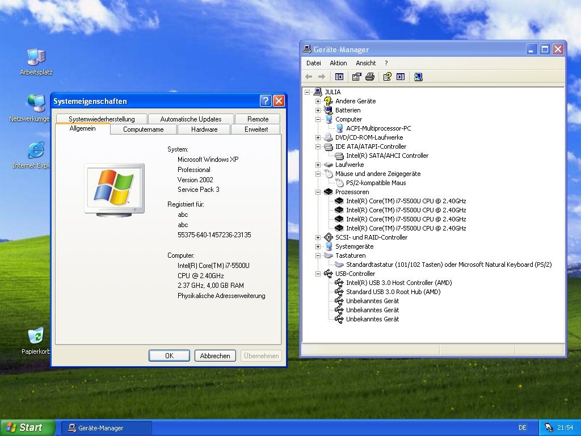Expand the Batterien node
The width and height of the screenshot is (581, 436).
coord(318,110)
